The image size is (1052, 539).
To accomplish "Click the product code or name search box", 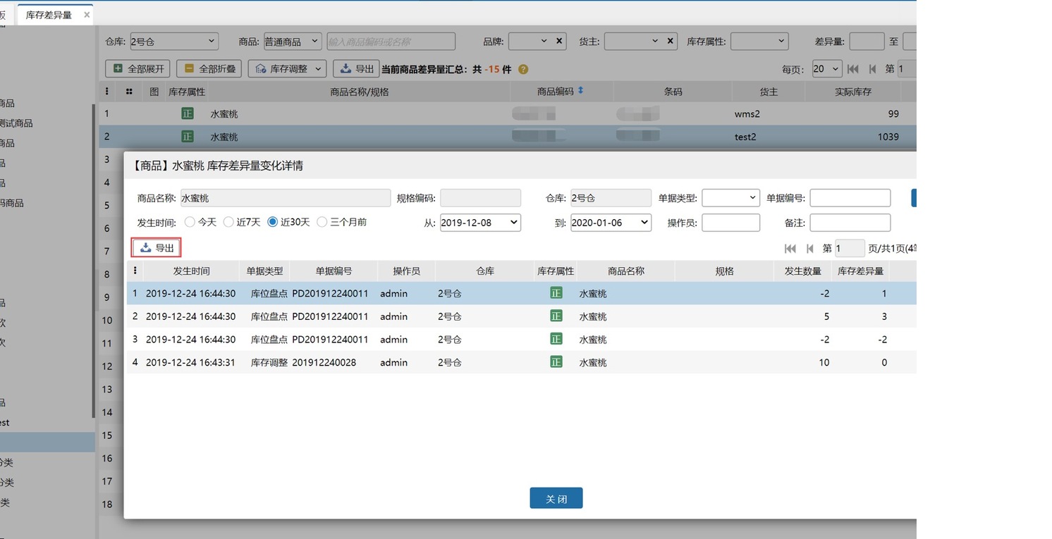I will point(391,42).
